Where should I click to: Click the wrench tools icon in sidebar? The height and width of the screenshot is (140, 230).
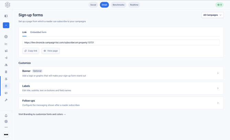6,100
